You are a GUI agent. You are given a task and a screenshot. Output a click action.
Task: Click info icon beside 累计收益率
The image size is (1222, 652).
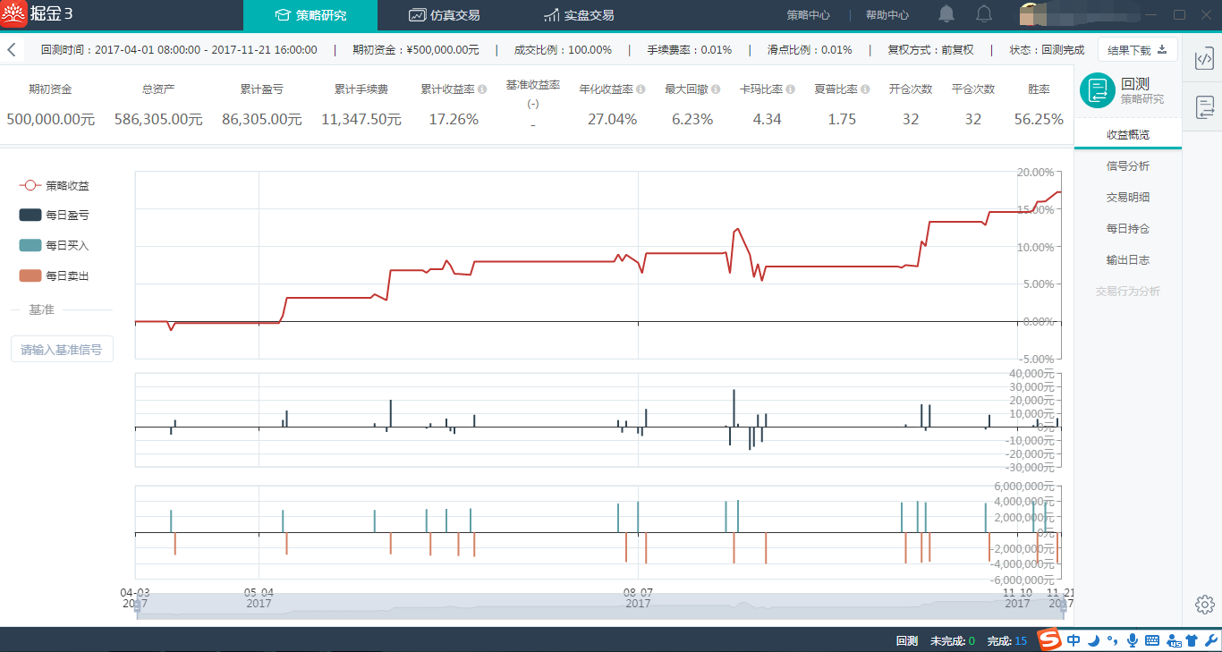pos(482,89)
